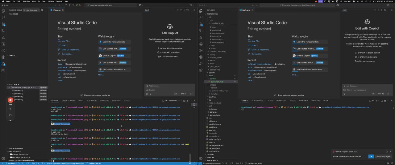This screenshot has width=395, height=165.
Task: Click the restart icon in floating overlay
Action: tap(10, 115)
